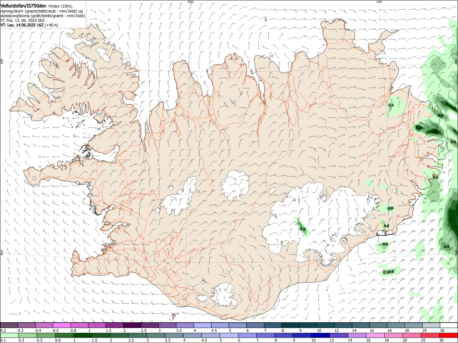Click the 20W longitude label
Screen dimensions: 458x343
pos(190,2)
